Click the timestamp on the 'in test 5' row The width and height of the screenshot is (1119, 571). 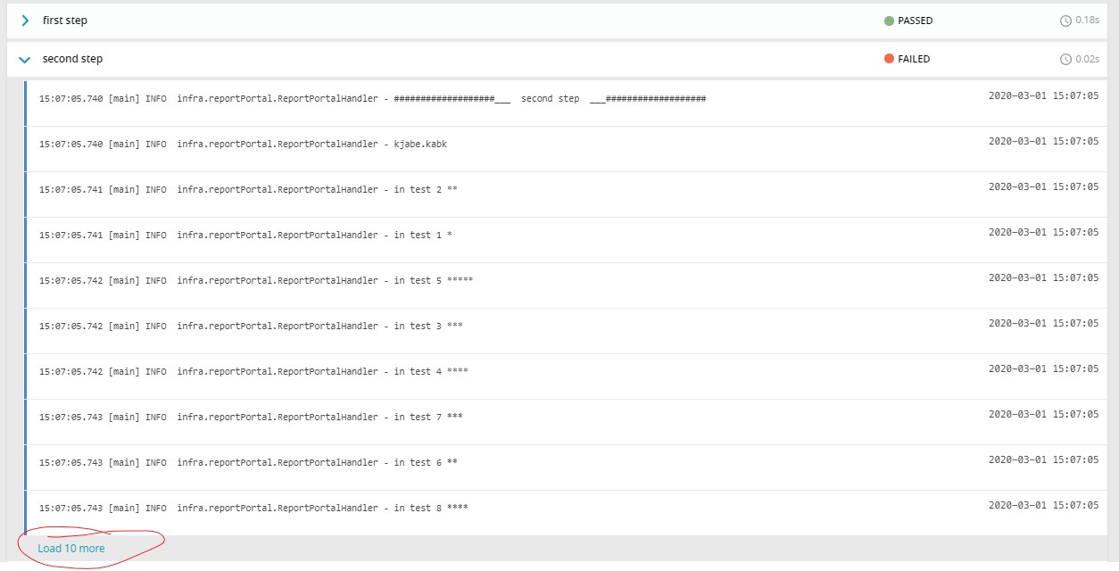pyautogui.click(x=1043, y=278)
